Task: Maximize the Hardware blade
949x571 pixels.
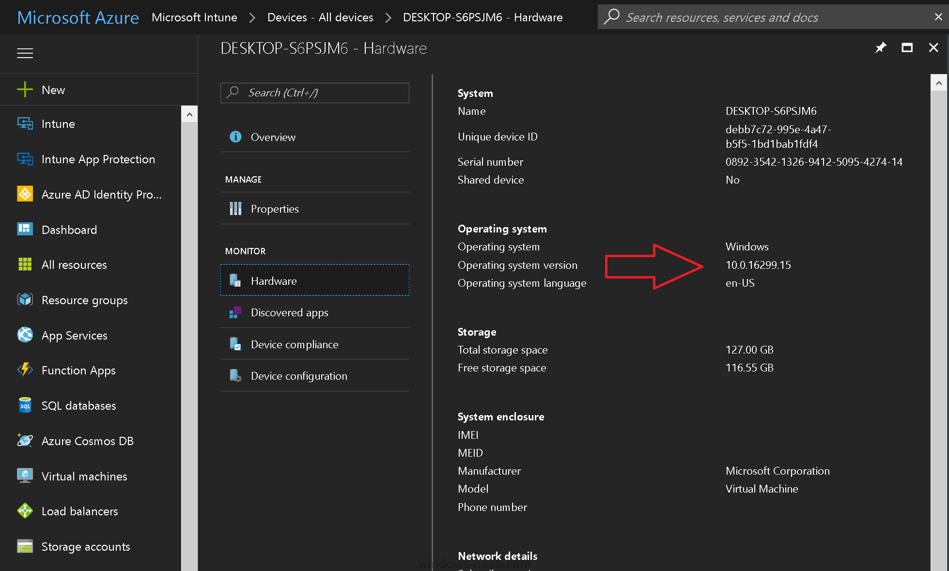Action: click(x=907, y=48)
